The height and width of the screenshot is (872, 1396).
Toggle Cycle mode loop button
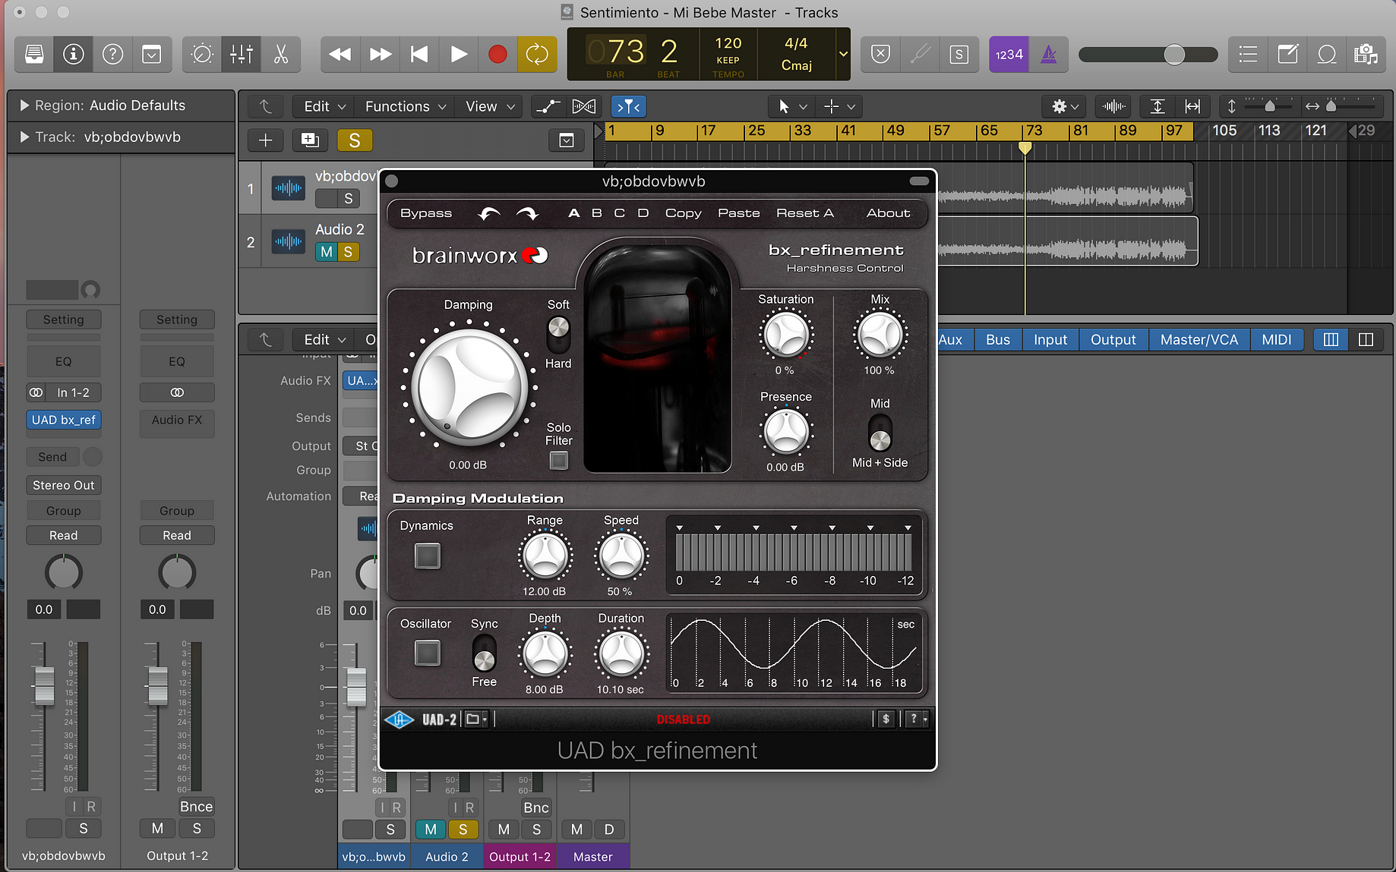click(537, 54)
